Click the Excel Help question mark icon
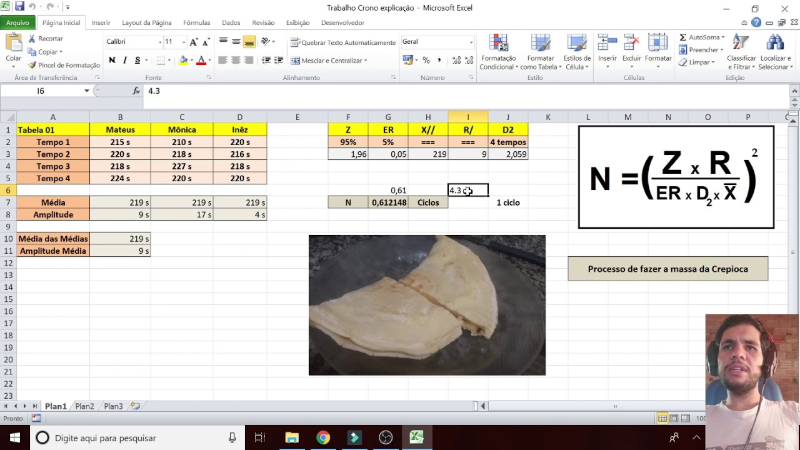The width and height of the screenshot is (800, 450). coord(756,22)
